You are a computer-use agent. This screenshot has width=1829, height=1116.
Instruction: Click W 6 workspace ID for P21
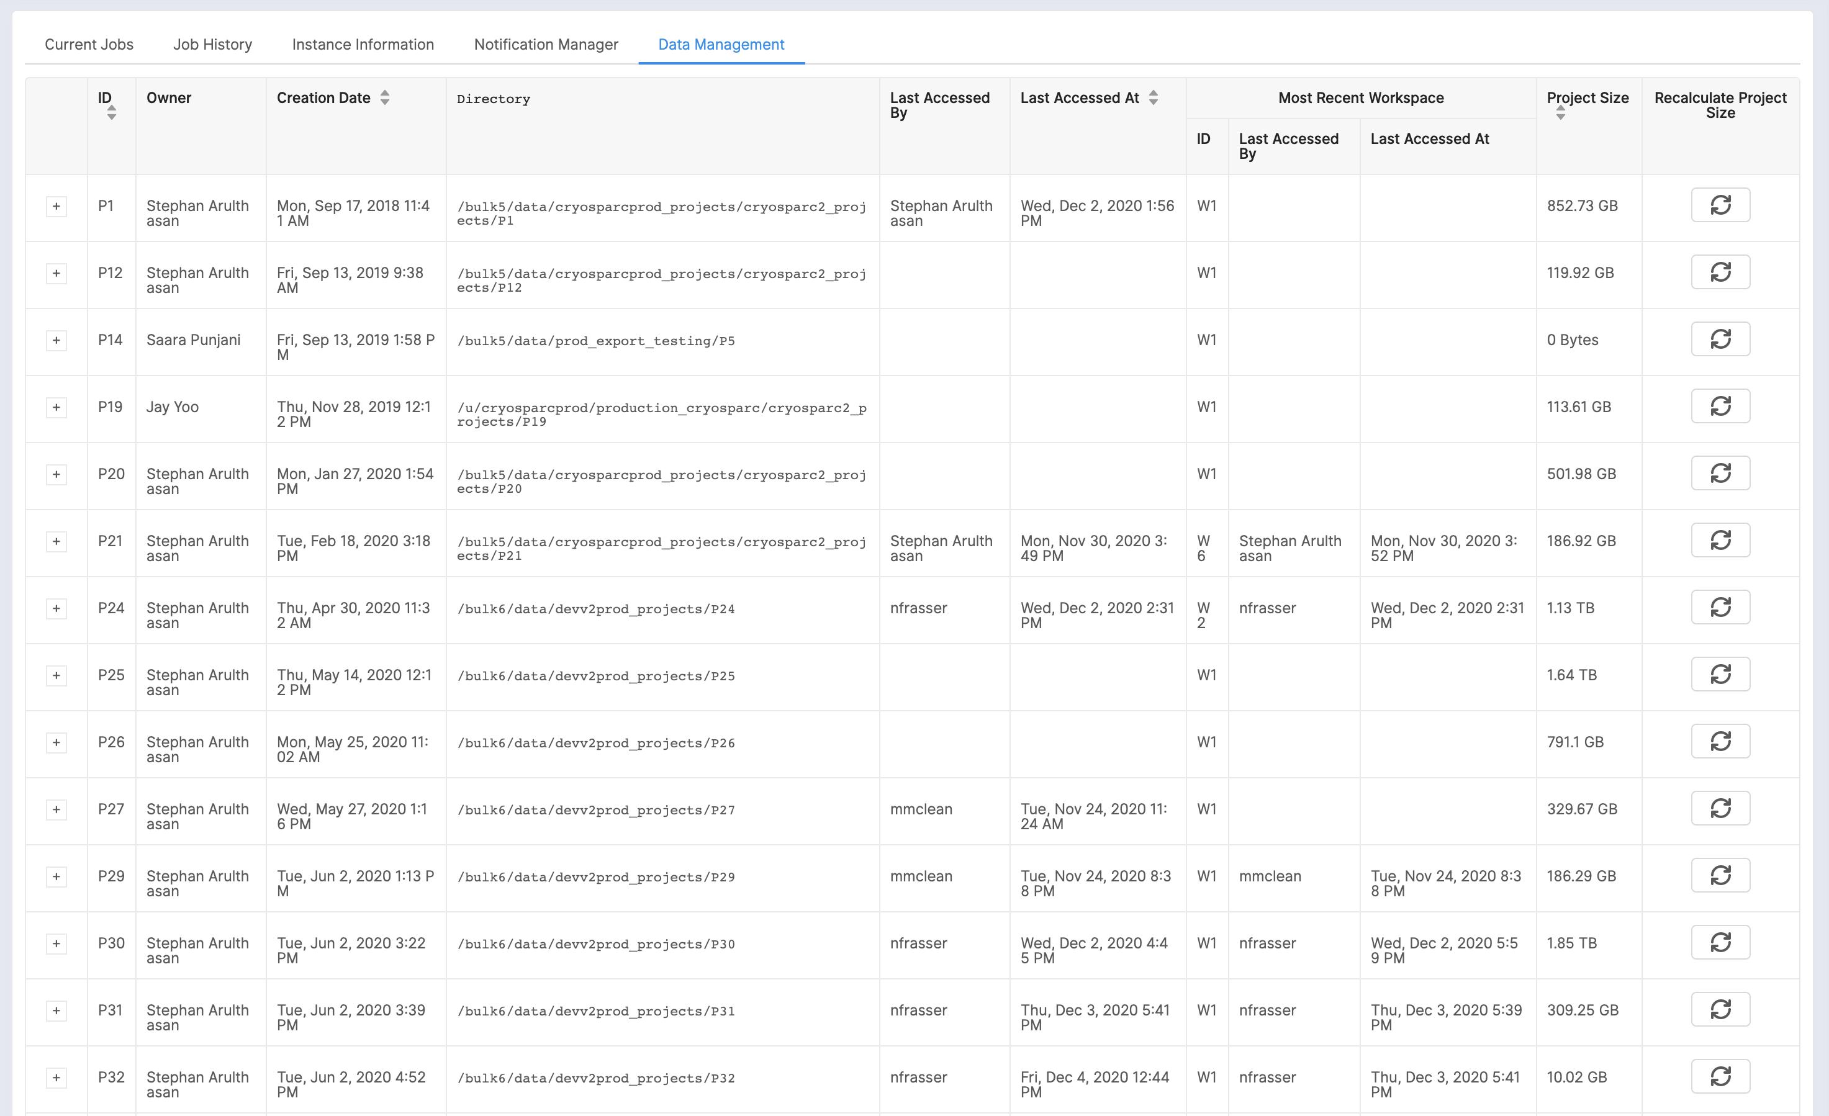[1203, 548]
